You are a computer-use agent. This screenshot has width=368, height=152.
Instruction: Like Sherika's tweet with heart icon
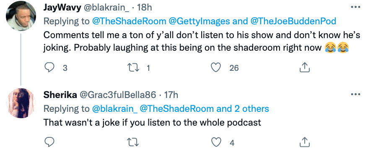pyautogui.click(x=216, y=142)
